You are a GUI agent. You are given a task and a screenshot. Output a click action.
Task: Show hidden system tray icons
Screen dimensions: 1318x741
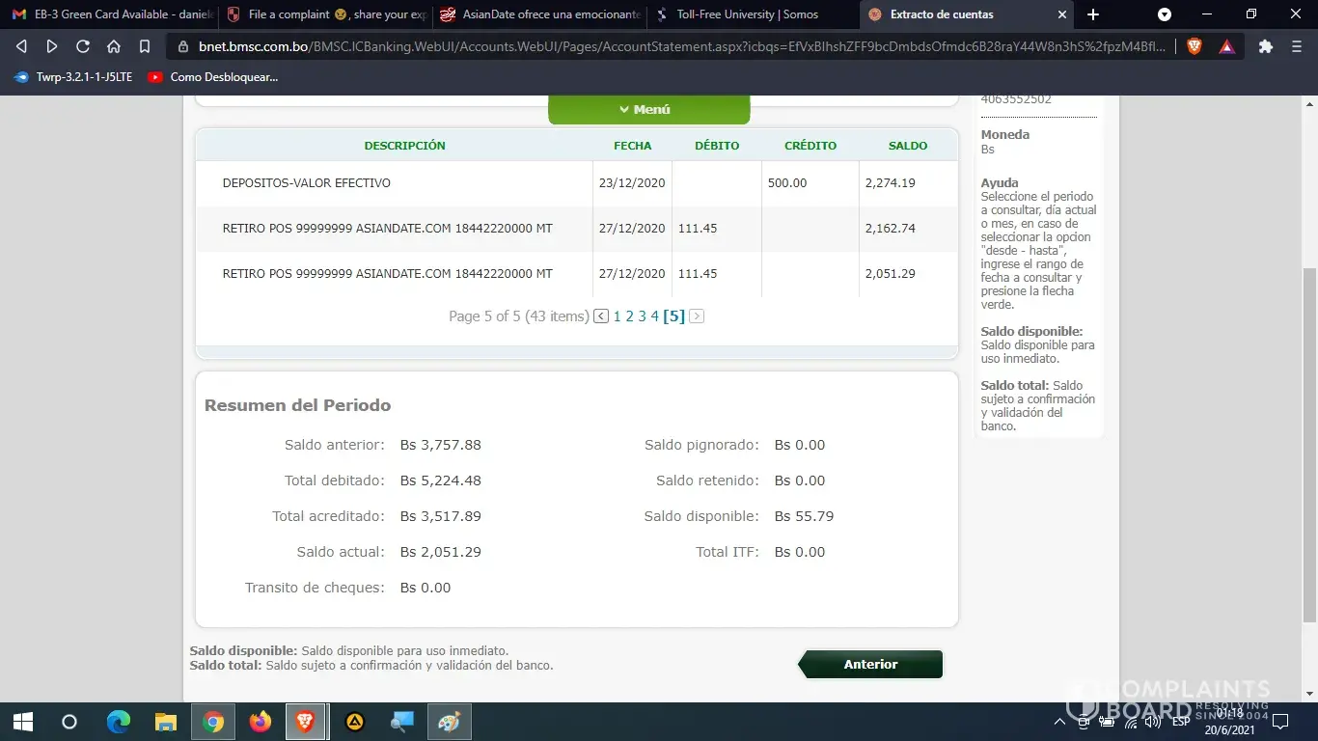[1059, 722]
